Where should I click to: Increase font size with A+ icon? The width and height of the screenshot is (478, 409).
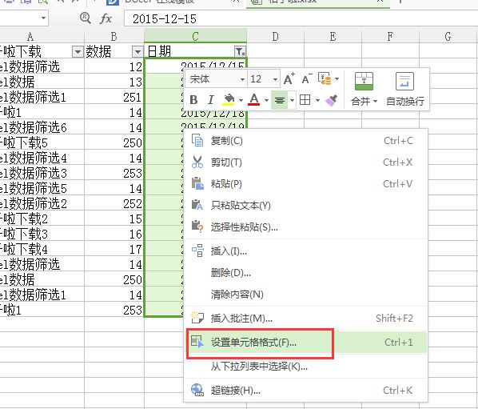[x=289, y=79]
